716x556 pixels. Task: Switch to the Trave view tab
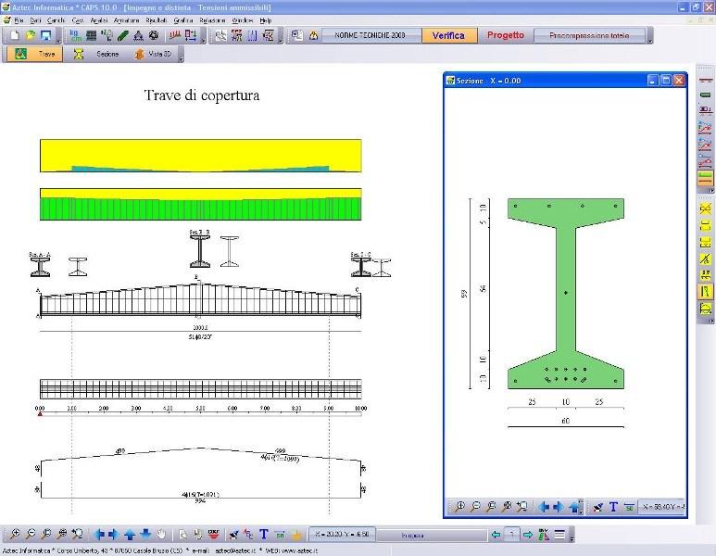(x=35, y=54)
